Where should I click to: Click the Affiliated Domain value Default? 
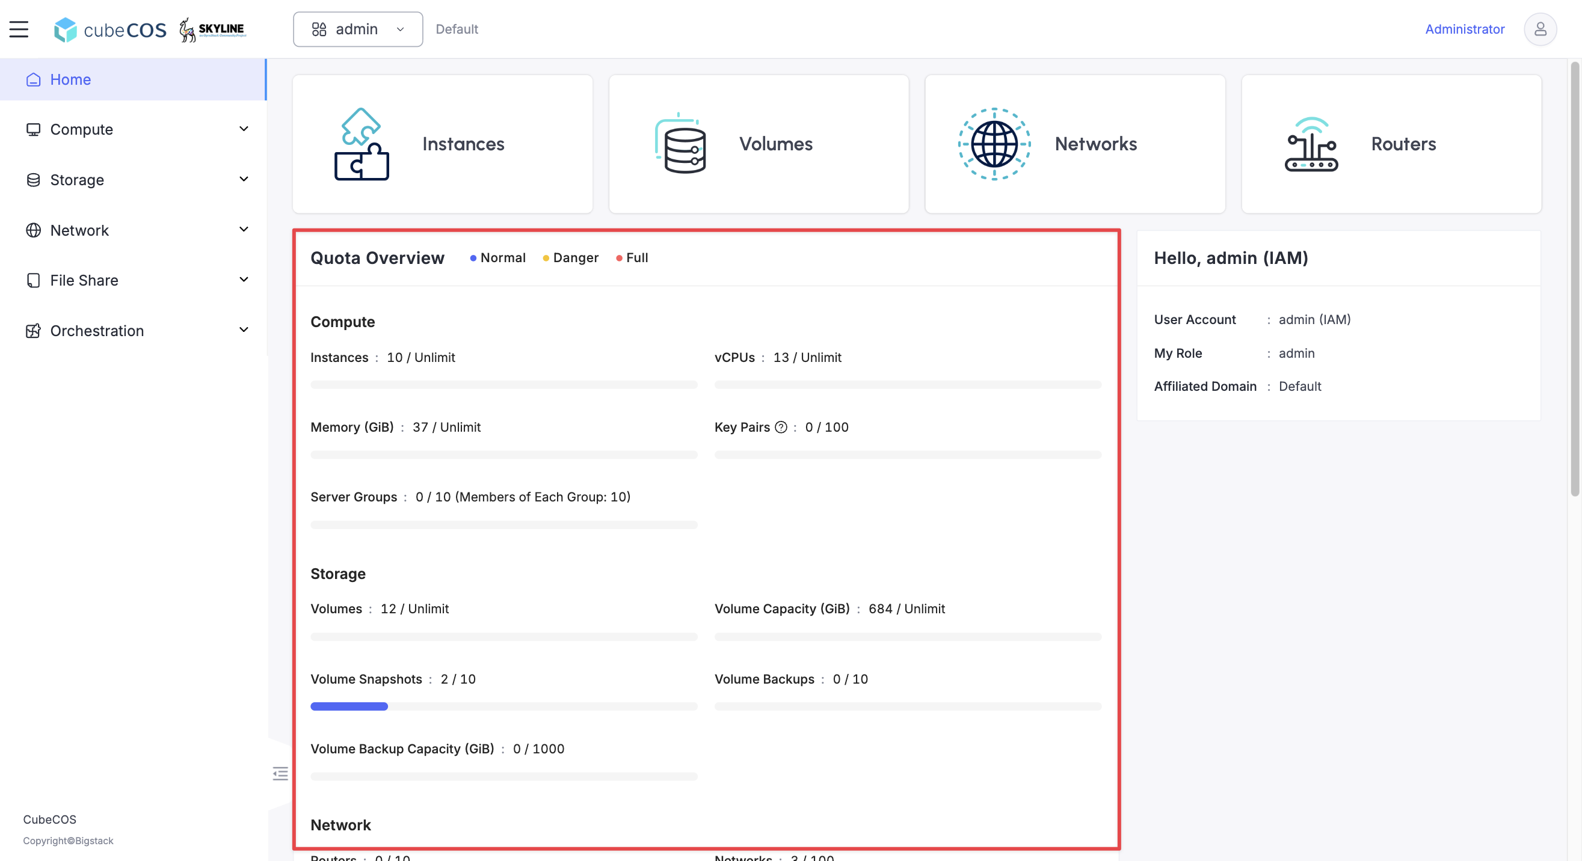[1299, 386]
